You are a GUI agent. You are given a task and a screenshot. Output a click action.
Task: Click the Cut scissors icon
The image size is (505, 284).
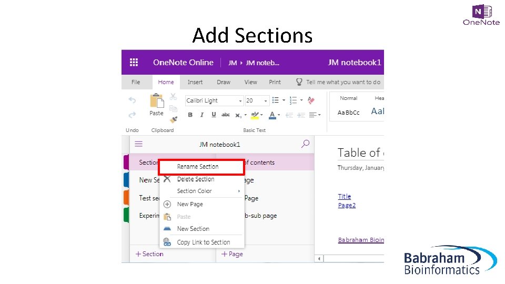(173, 96)
